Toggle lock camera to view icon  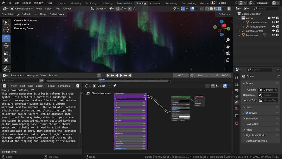[x=228, y=60]
